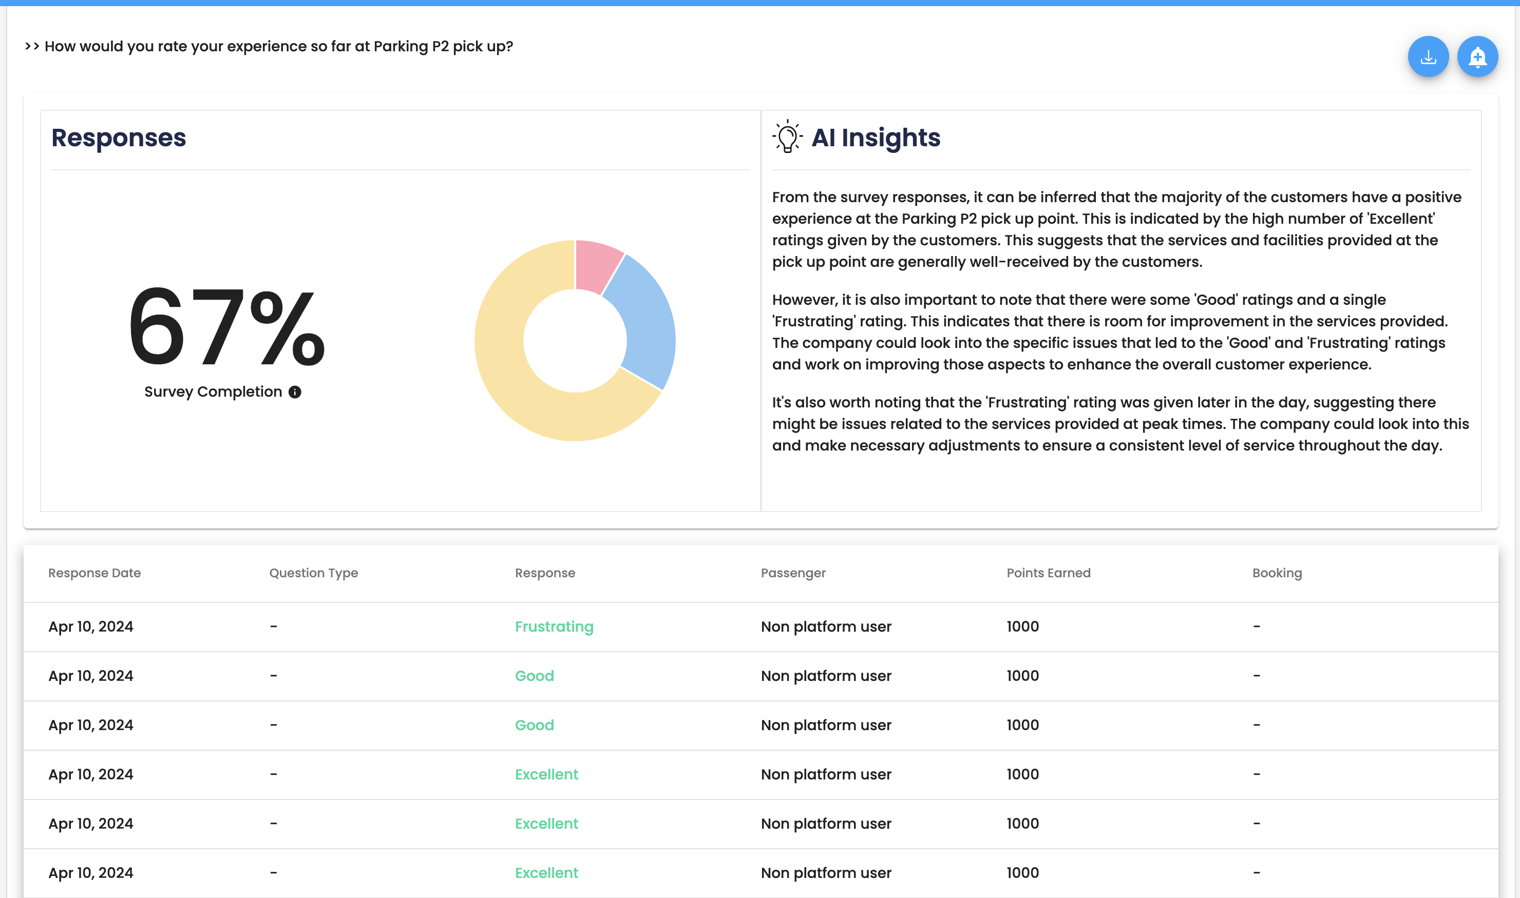Click the Question Type column header
This screenshot has width=1520, height=898.
[313, 573]
